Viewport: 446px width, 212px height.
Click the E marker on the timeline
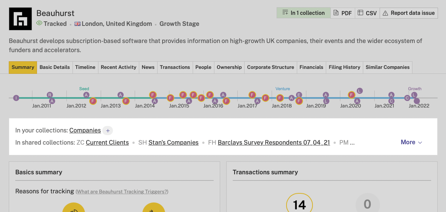click(x=299, y=95)
